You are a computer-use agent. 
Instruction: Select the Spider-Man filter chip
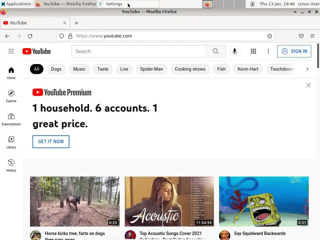(x=152, y=69)
